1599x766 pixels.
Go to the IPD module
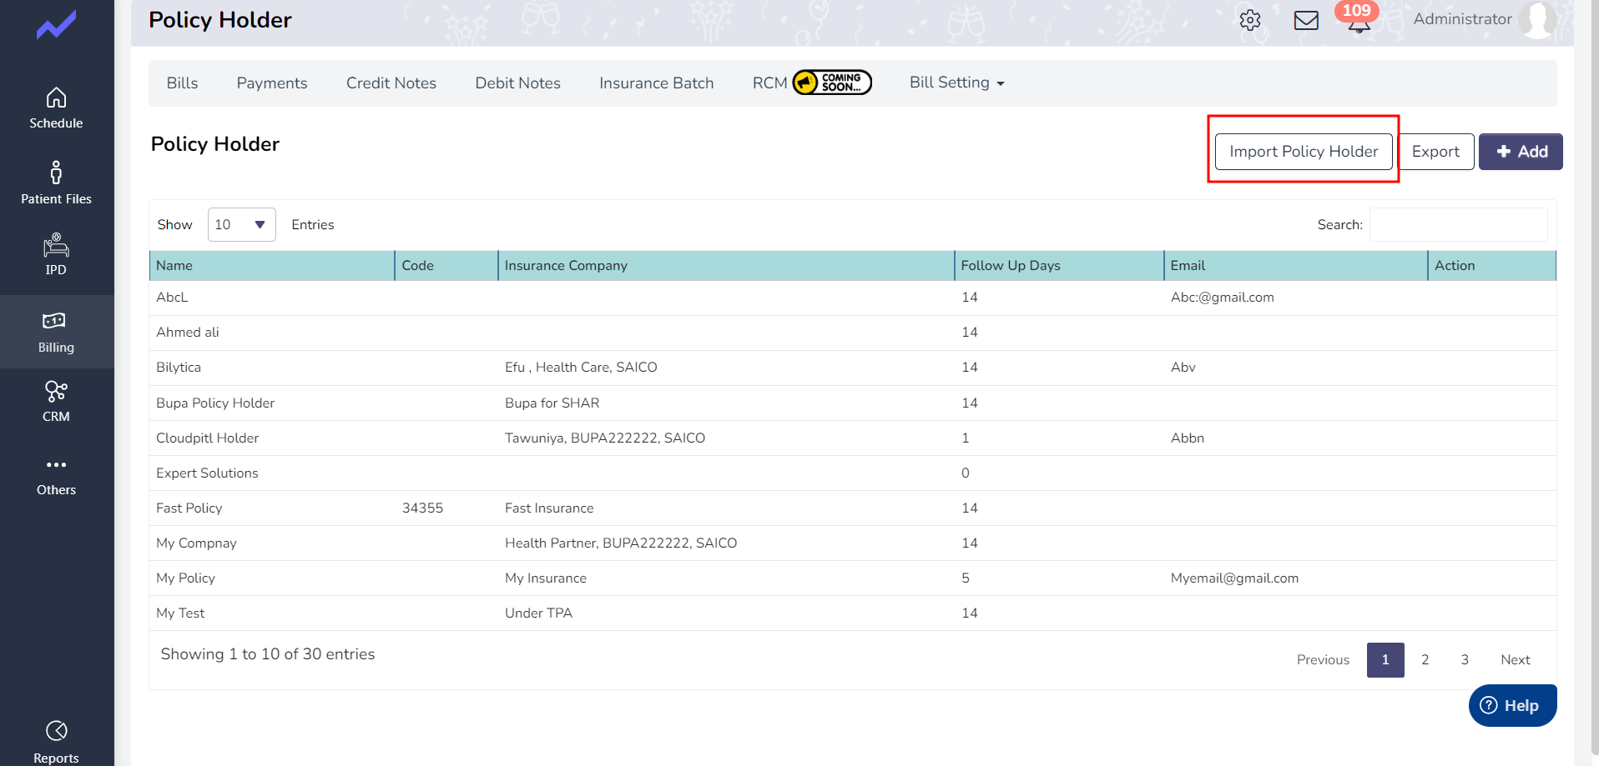pos(56,254)
